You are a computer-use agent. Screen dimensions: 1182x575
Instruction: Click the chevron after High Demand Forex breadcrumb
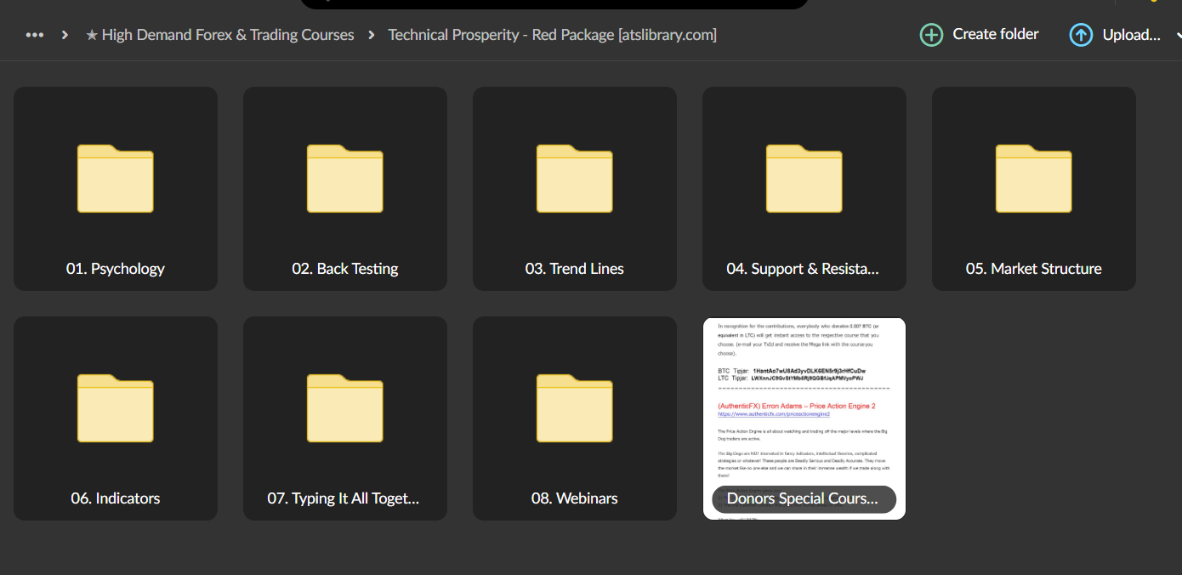pyautogui.click(x=370, y=35)
